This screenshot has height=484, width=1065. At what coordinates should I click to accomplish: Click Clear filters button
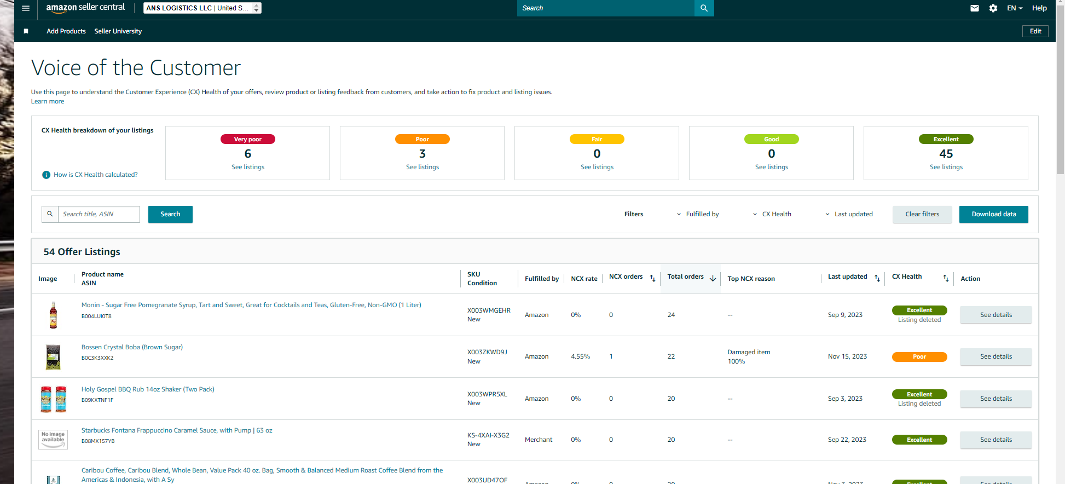(922, 214)
